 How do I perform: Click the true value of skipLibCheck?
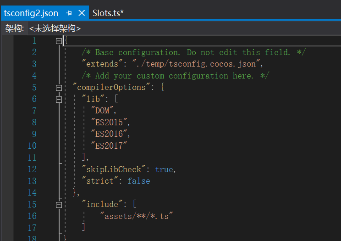[164, 169]
